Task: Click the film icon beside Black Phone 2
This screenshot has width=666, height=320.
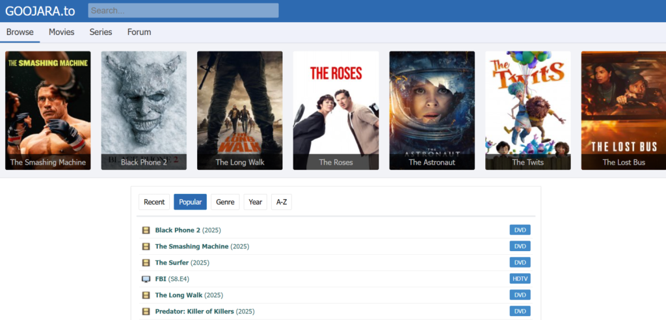Action: click(x=146, y=230)
